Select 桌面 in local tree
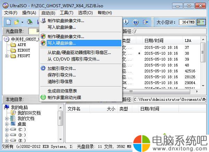The width and height of the screenshot is (209, 152). pos(18,124)
